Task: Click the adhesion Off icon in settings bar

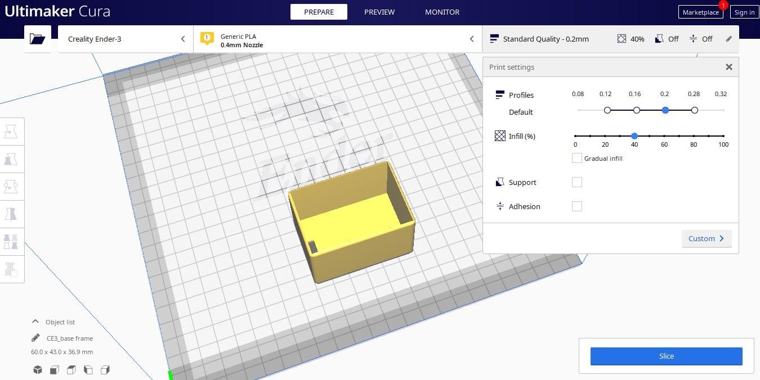Action: 693,39
